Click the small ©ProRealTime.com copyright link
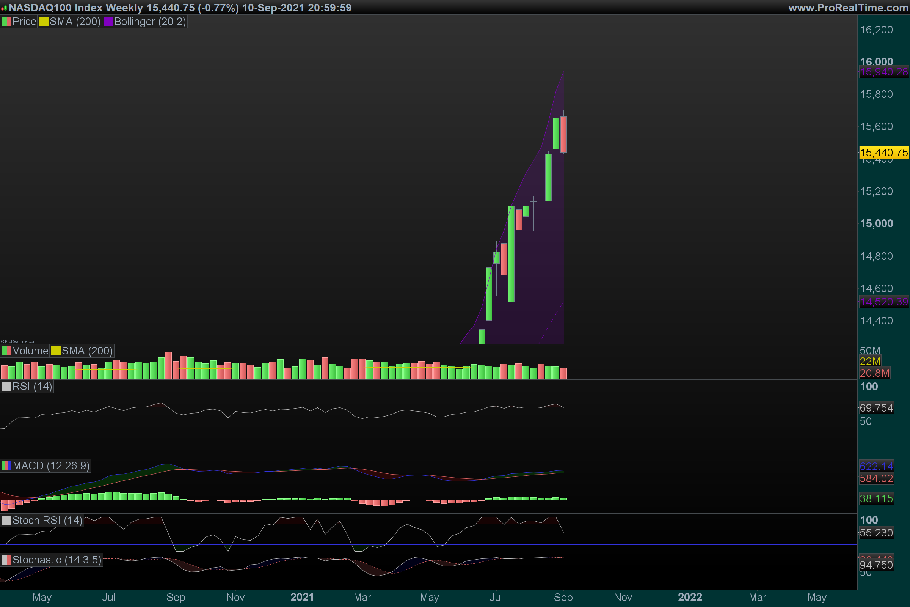Screen dimensions: 910x607 19,341
